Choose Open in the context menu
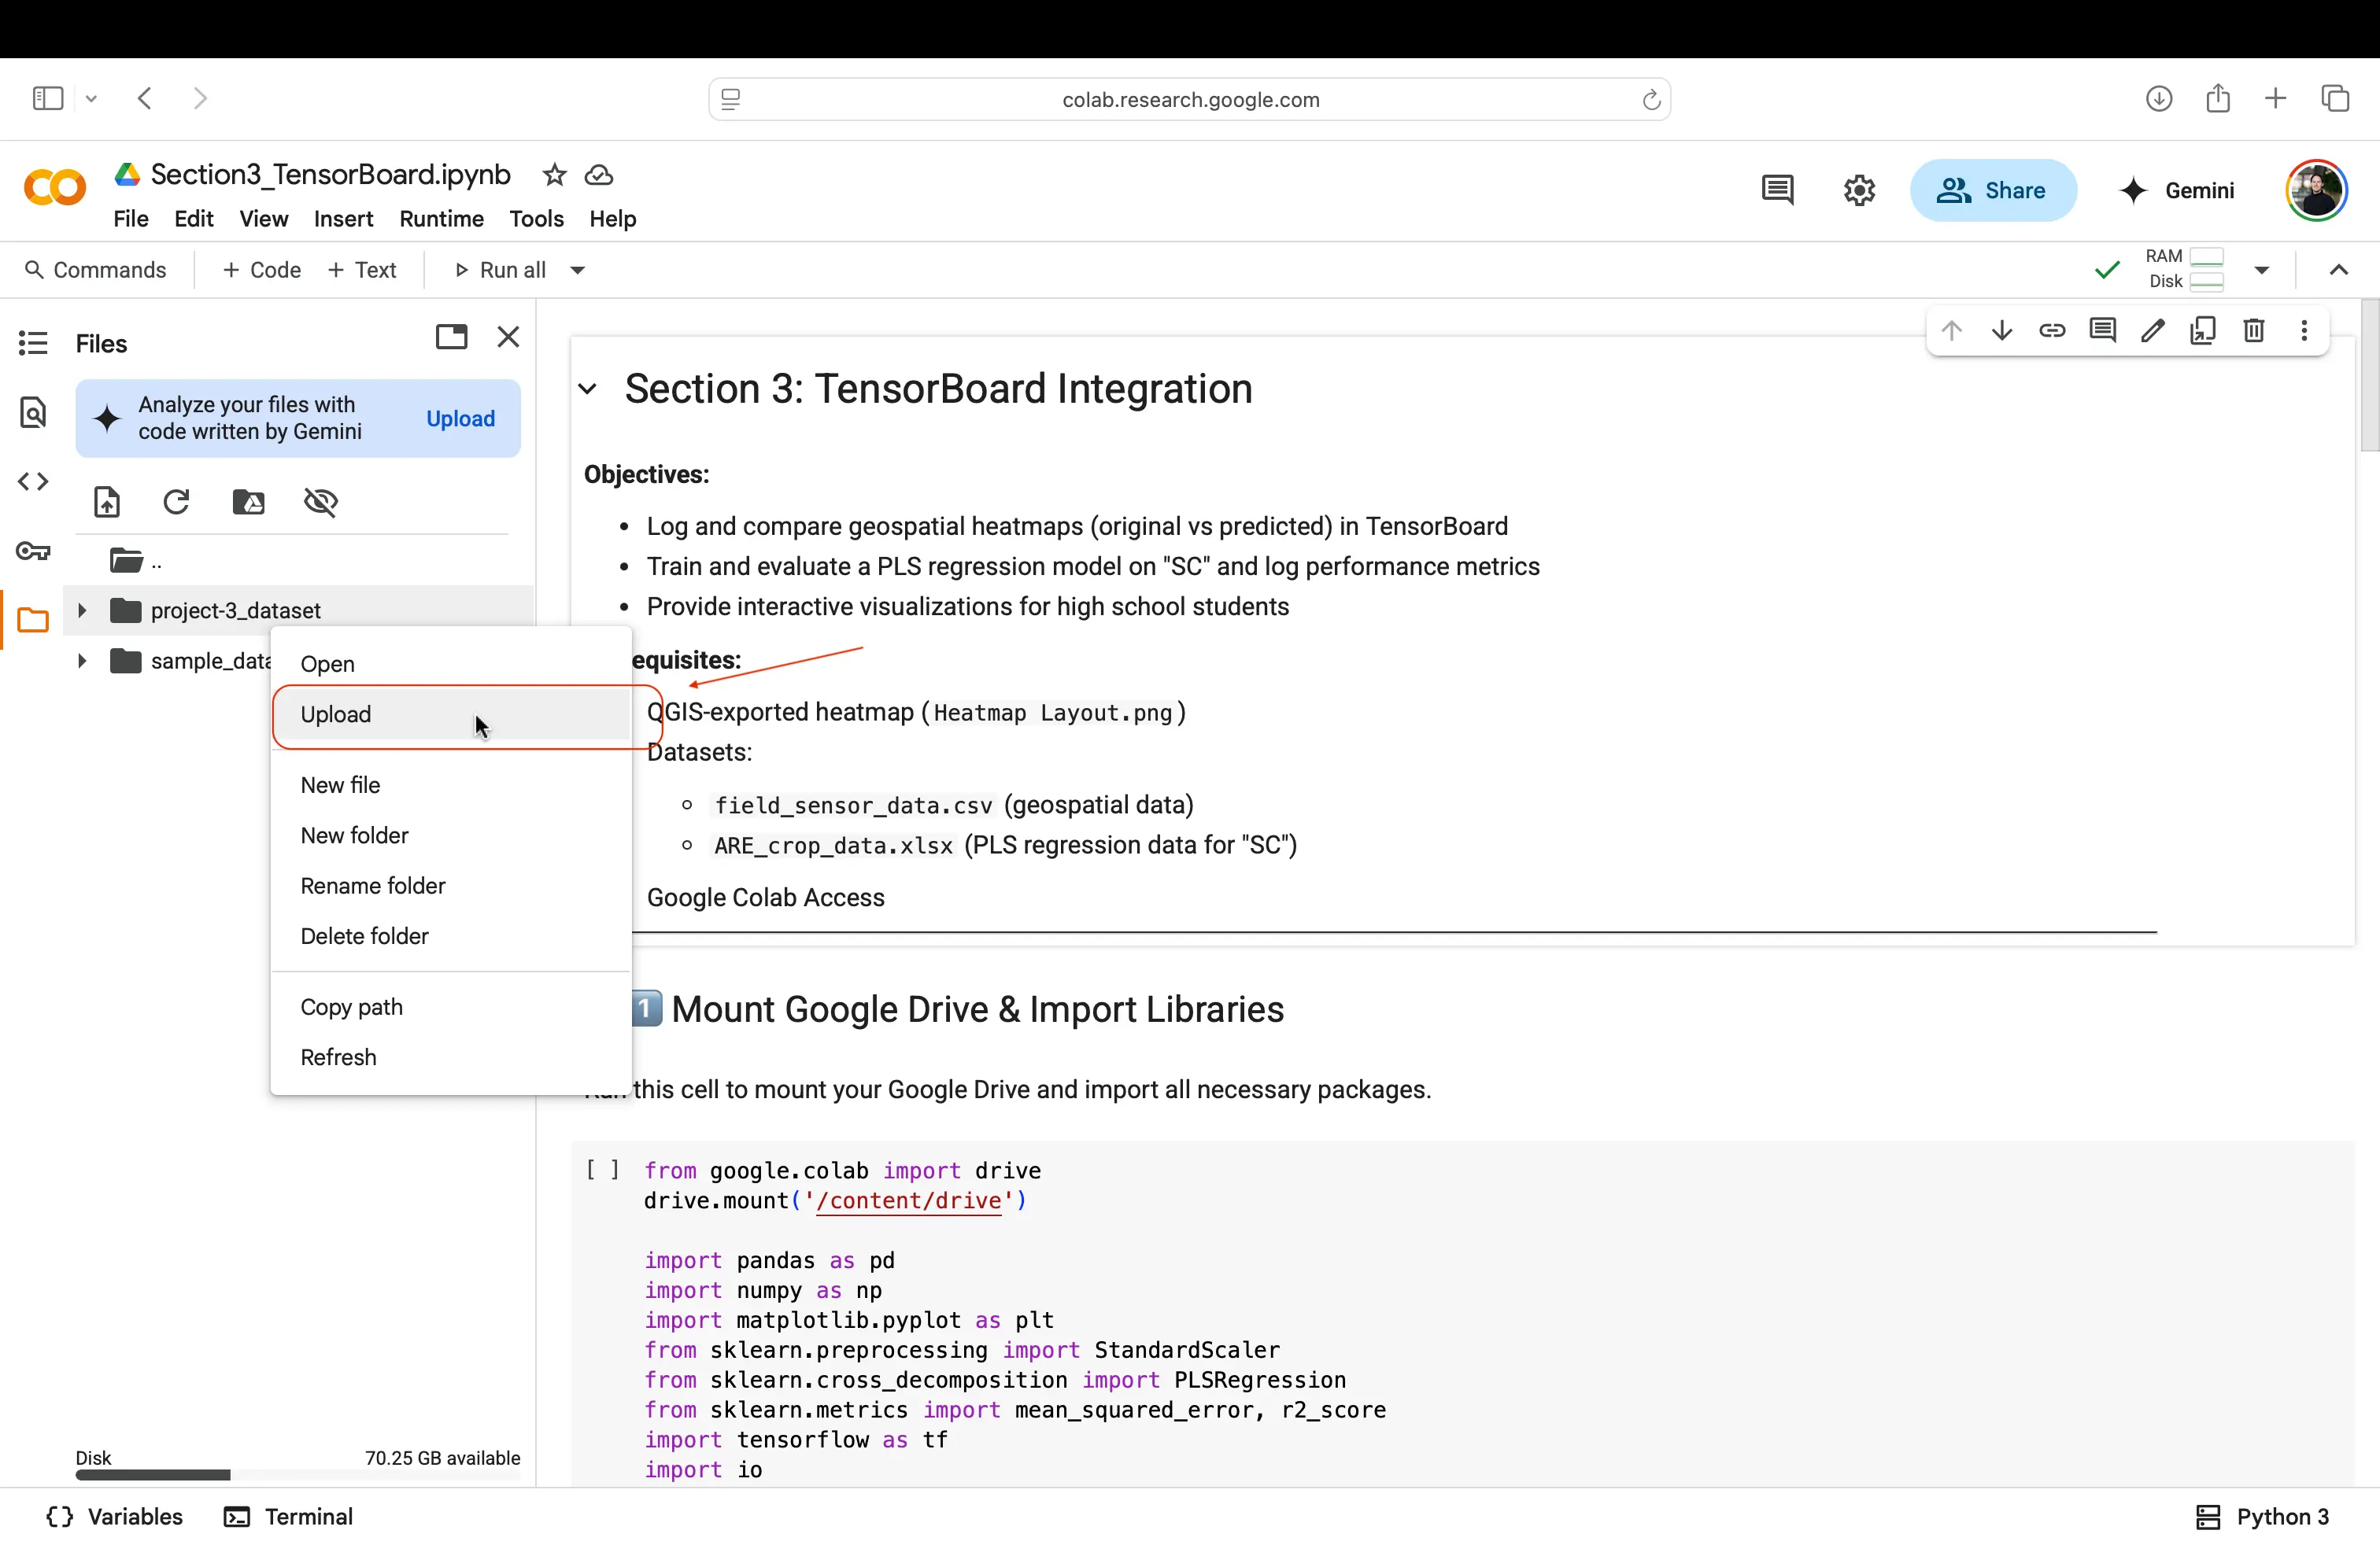Viewport: 2380px width, 1545px height. 451,664
